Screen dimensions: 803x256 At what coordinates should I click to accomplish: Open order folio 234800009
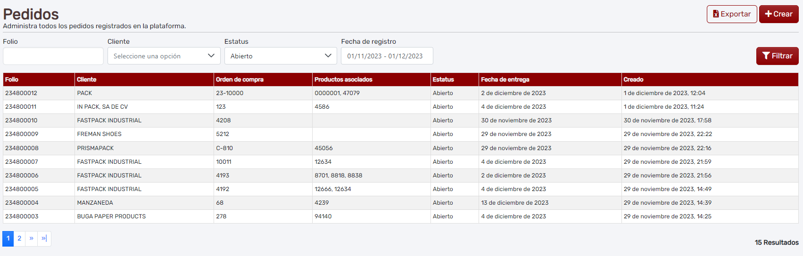click(x=22, y=134)
